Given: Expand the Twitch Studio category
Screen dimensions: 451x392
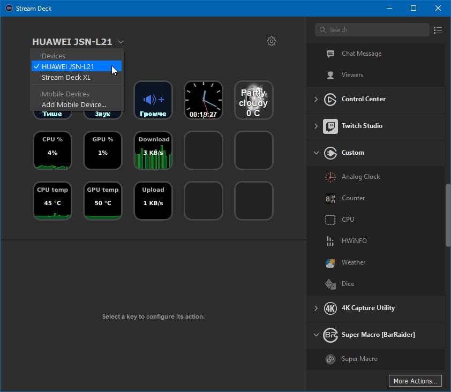Looking at the screenshot, I should click(316, 126).
